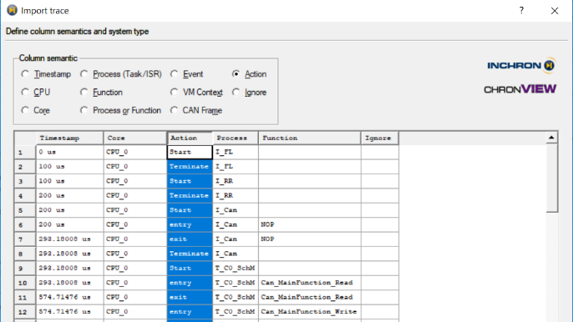Click NOP function cell in row 6
The image size is (573, 322).
tap(310, 224)
